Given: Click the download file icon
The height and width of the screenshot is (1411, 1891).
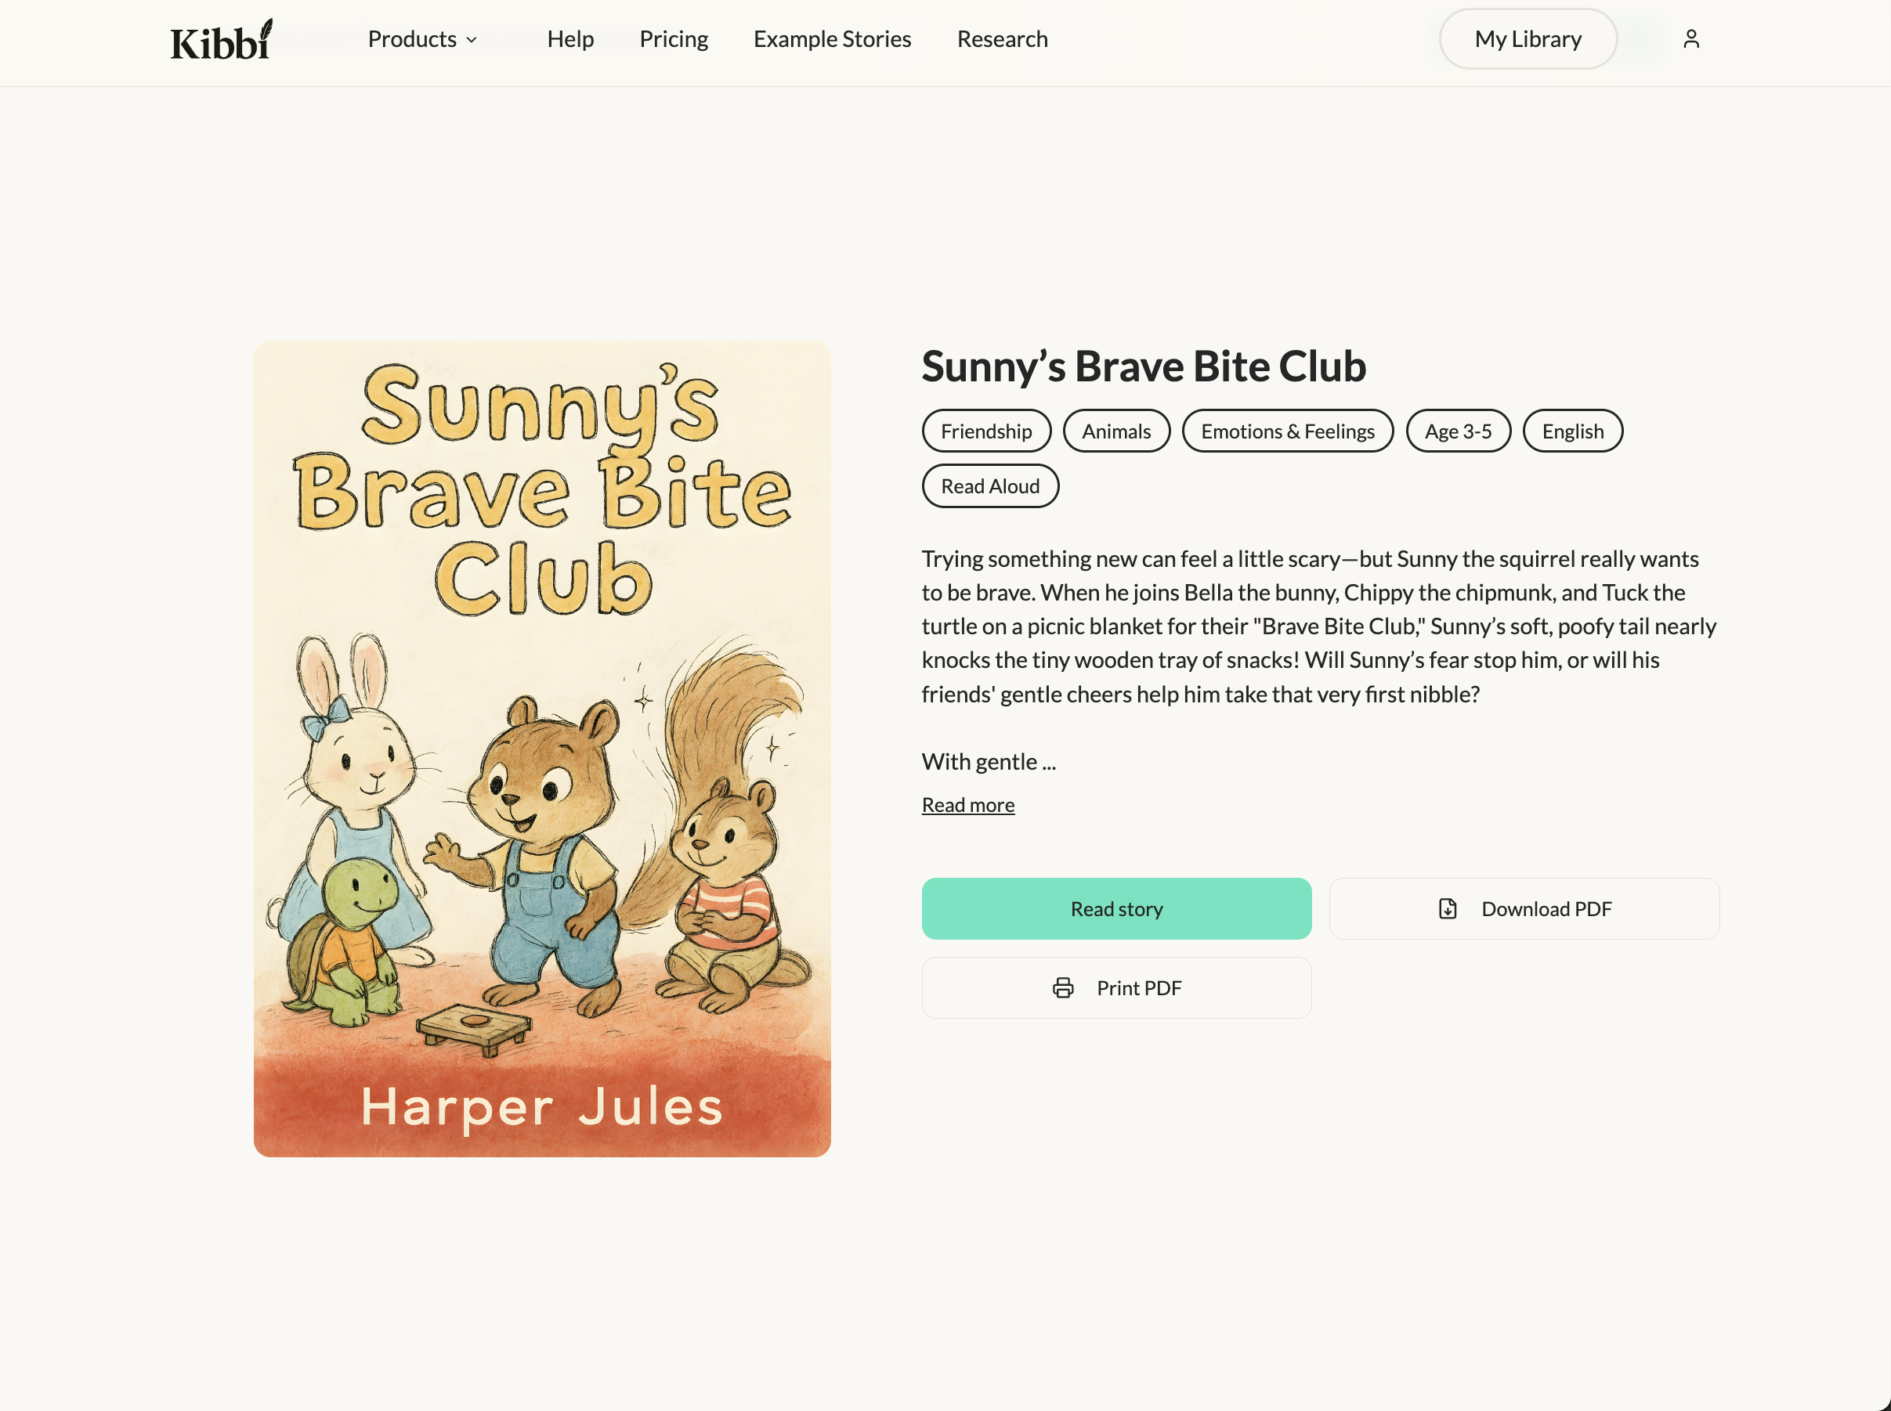Looking at the screenshot, I should click(x=1448, y=909).
